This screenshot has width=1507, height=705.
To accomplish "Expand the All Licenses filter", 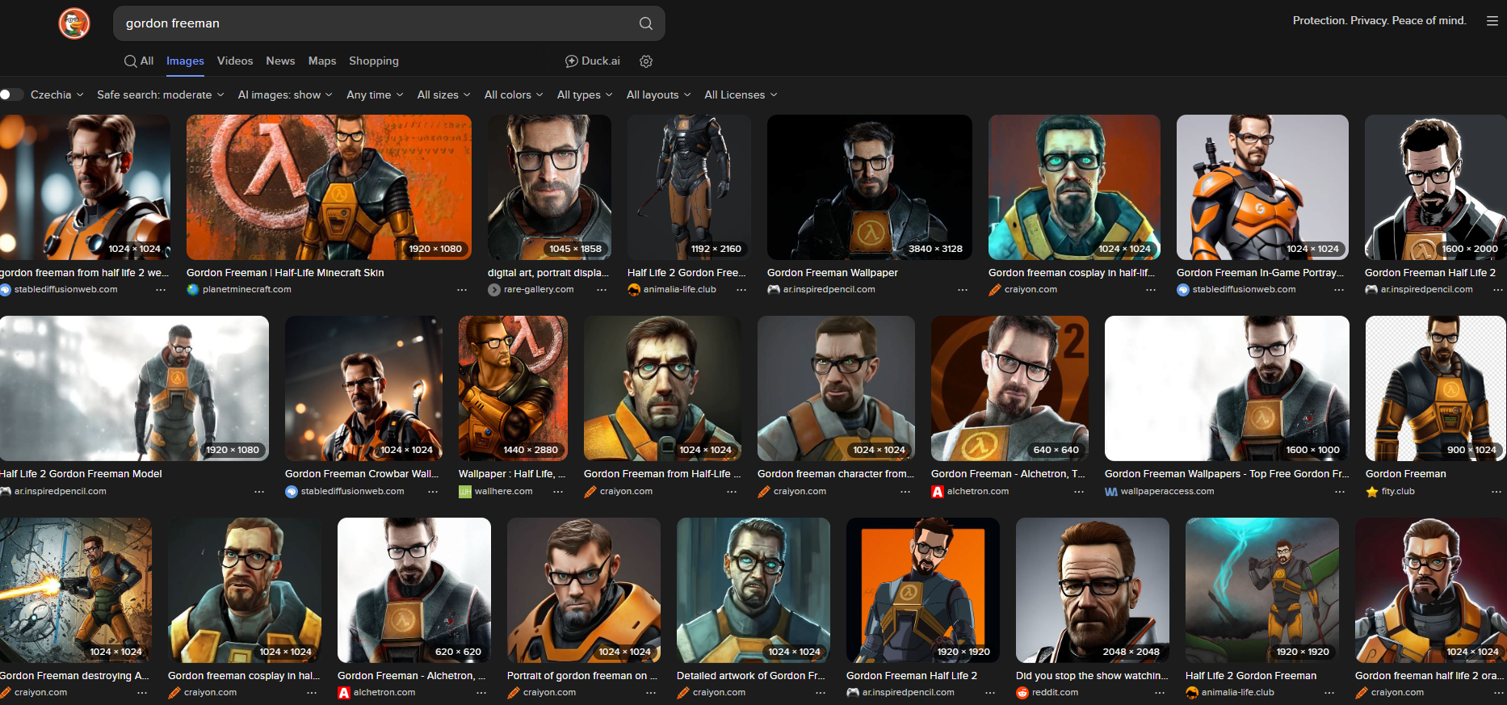I will [x=741, y=95].
